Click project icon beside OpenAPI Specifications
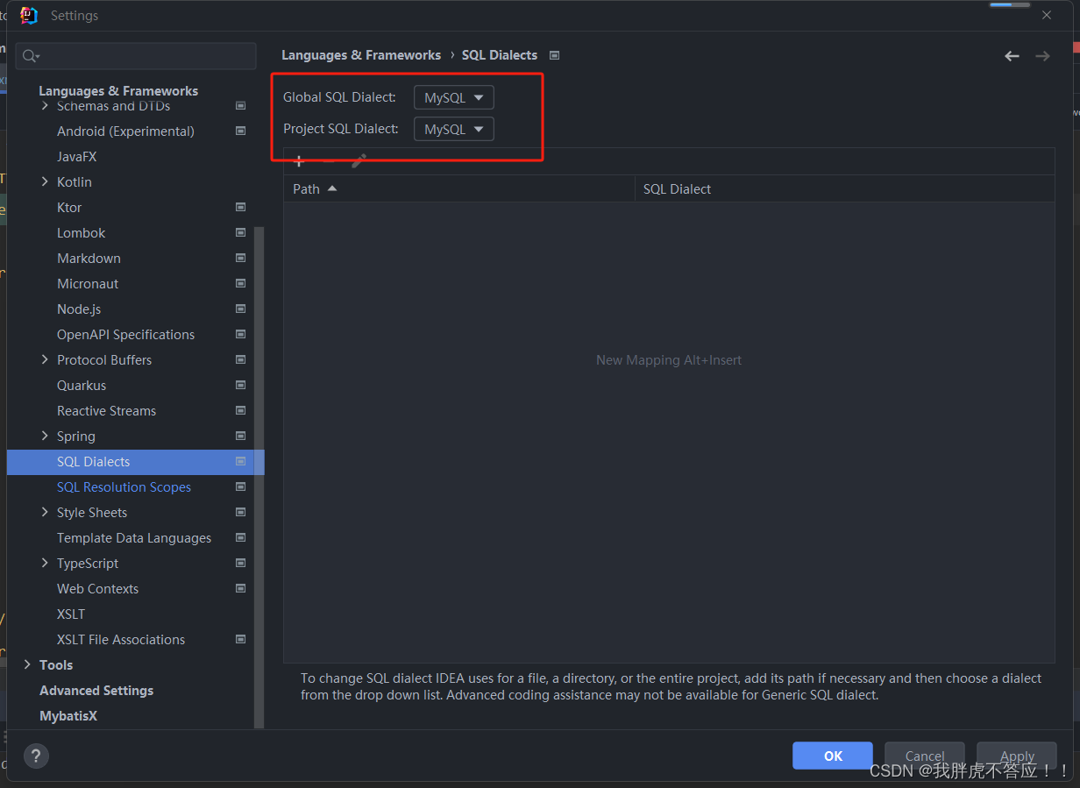Viewport: 1080px width, 788px height. (x=240, y=334)
